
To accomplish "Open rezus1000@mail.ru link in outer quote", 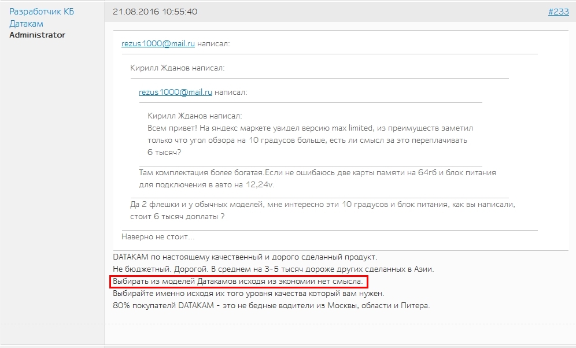I will pyautogui.click(x=158, y=44).
